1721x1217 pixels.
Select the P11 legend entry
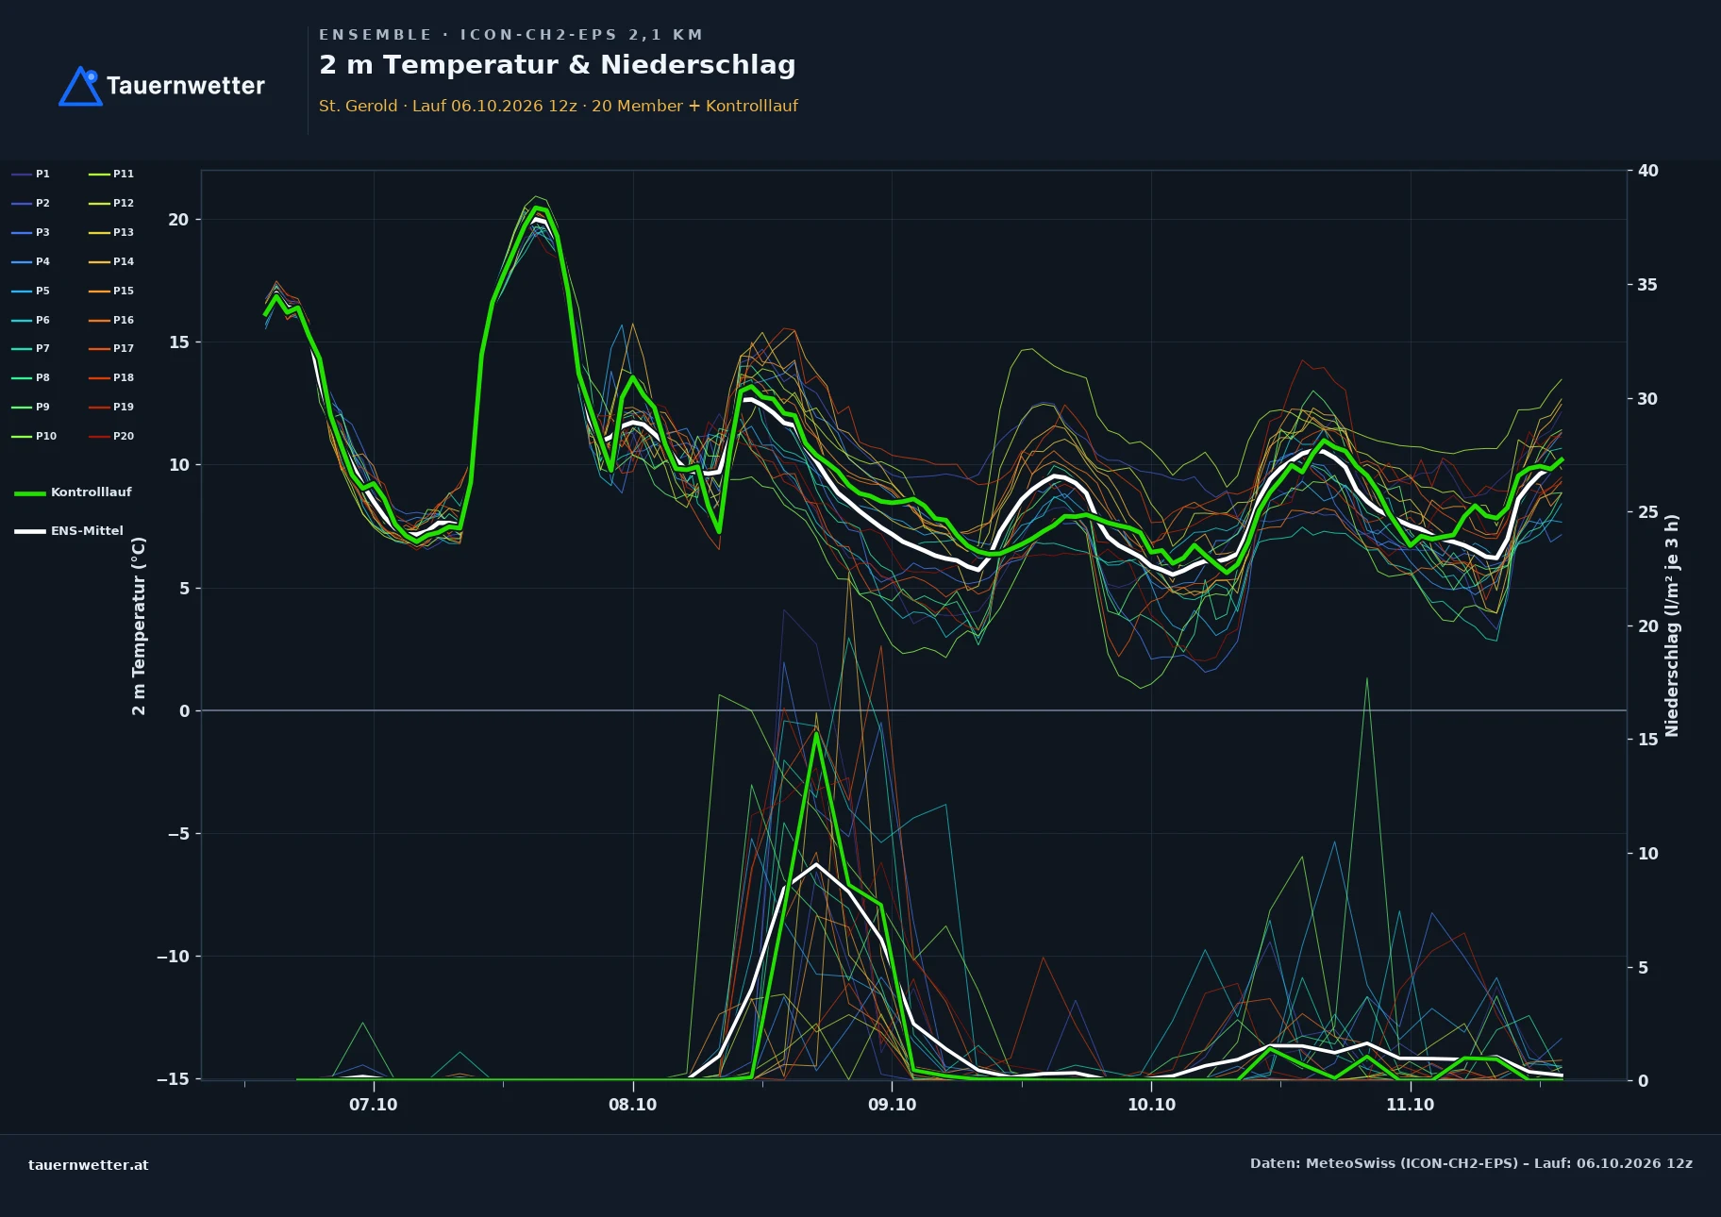coord(111,174)
